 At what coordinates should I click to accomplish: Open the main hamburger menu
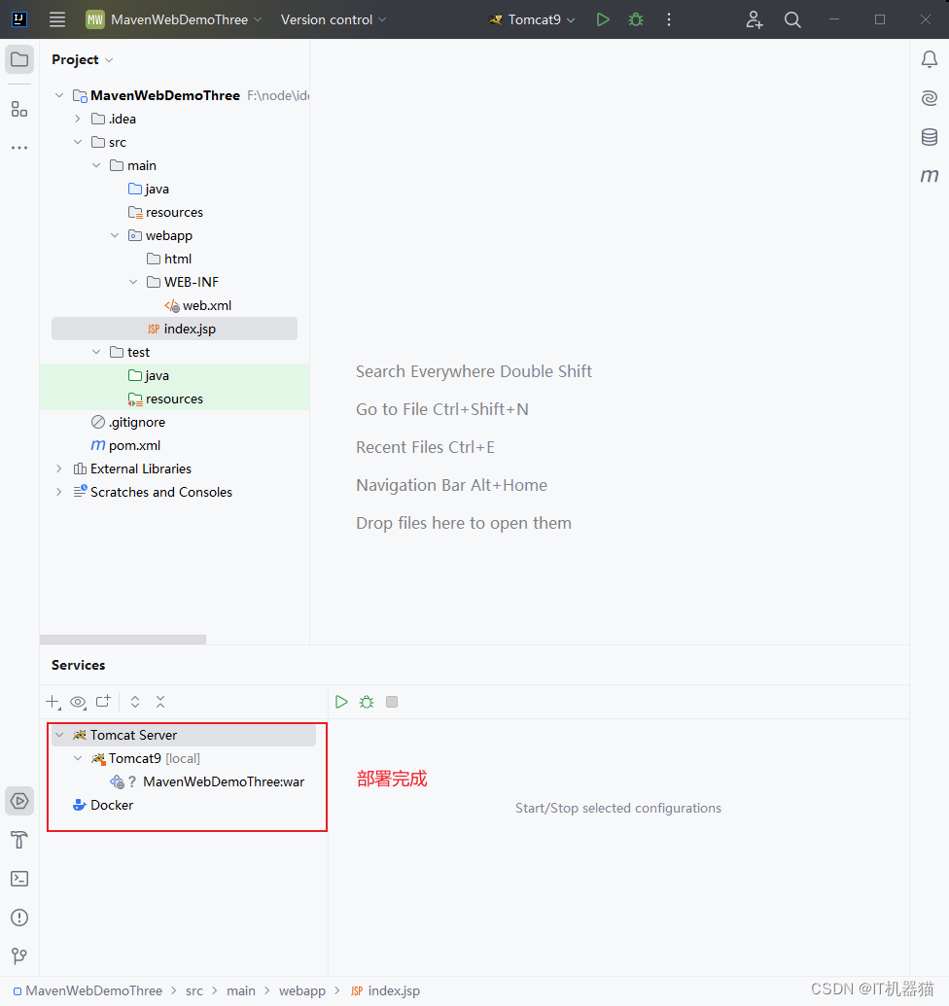click(x=57, y=19)
